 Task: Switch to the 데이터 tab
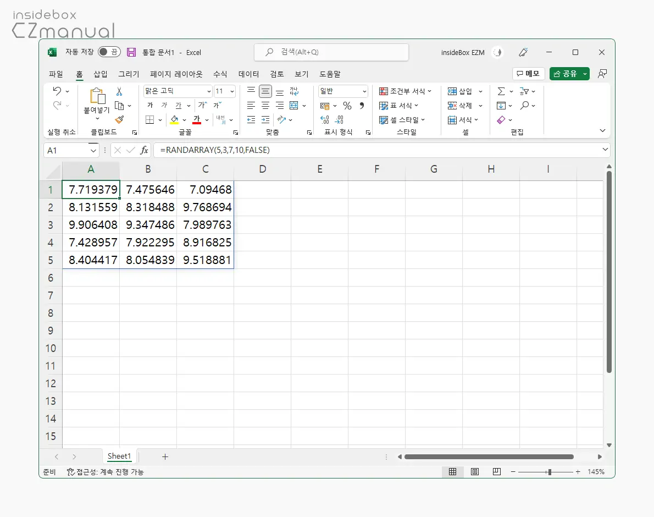pos(248,74)
